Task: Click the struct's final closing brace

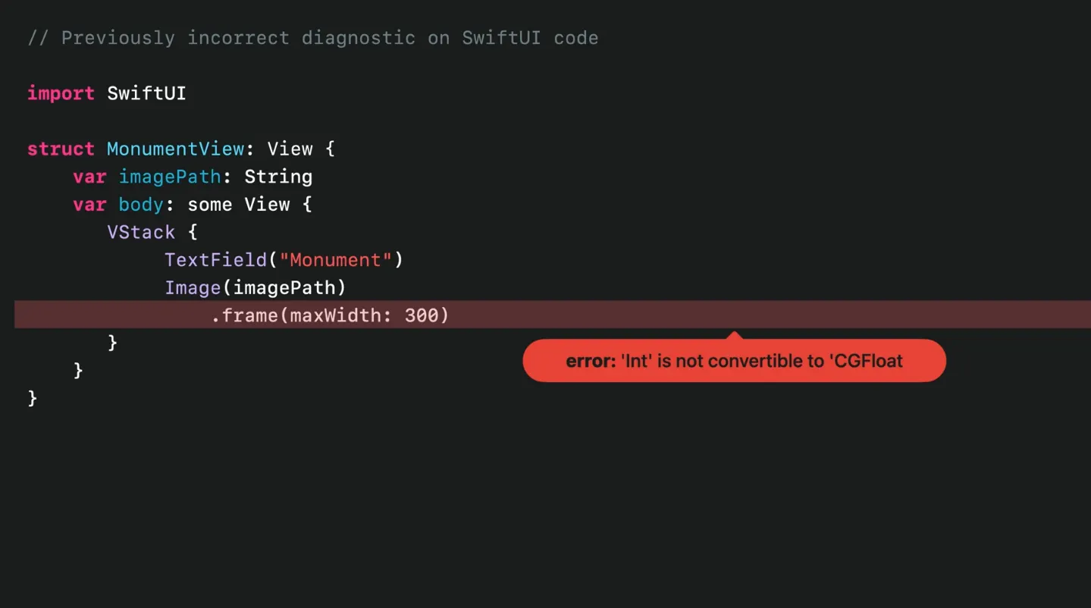Action: click(x=32, y=398)
